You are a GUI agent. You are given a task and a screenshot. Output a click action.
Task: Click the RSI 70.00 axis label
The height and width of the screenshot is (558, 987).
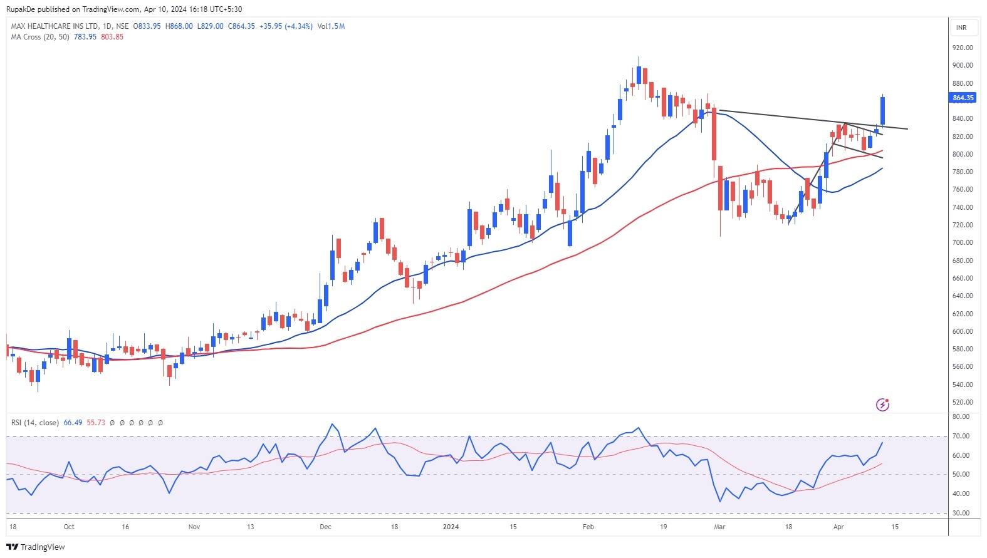pos(961,436)
